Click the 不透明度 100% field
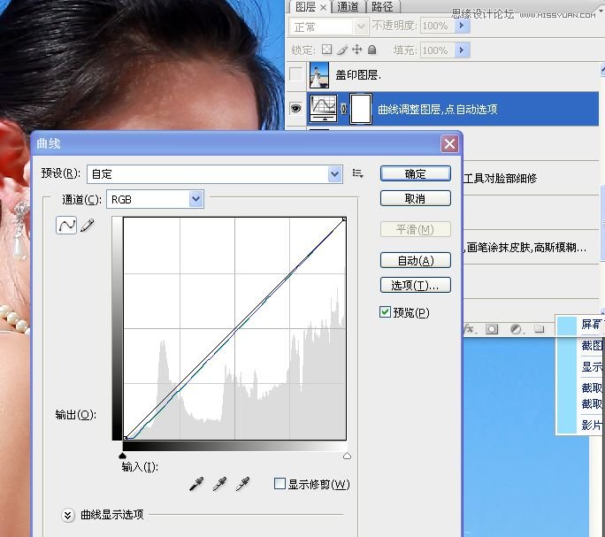Screen dimensions: 605x537 tap(437, 26)
